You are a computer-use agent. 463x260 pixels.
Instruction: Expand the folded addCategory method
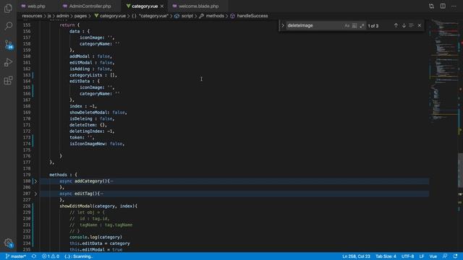click(35, 181)
